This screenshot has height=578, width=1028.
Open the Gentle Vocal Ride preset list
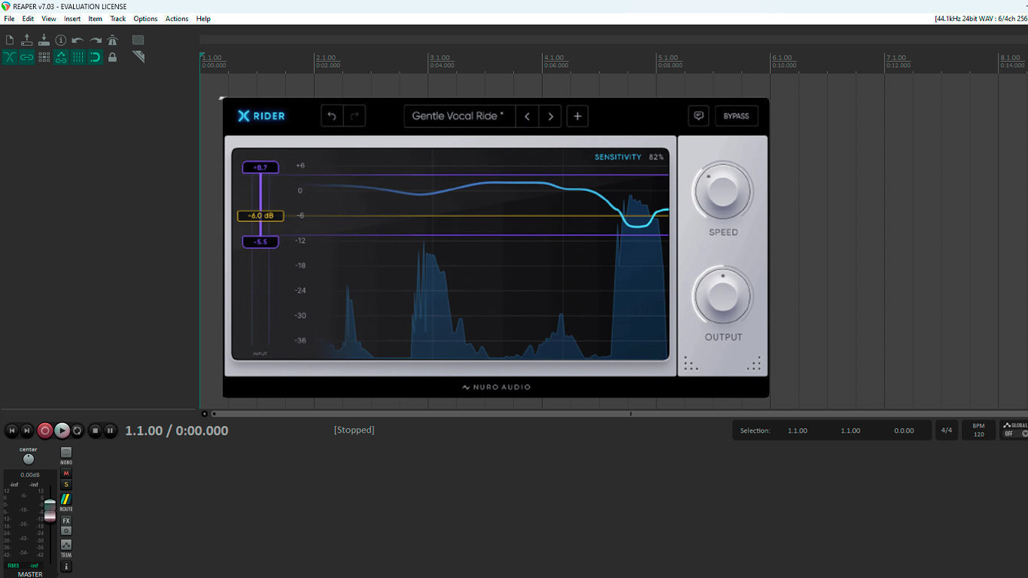[459, 116]
